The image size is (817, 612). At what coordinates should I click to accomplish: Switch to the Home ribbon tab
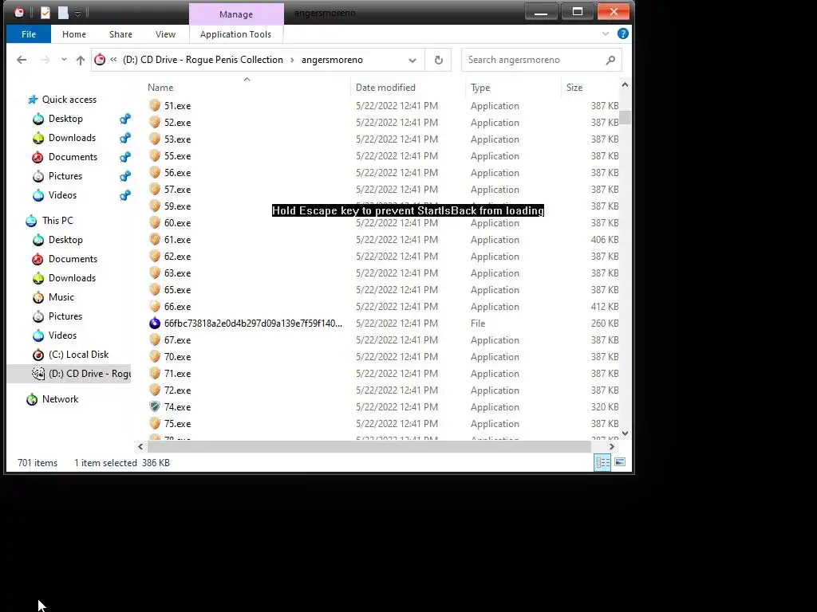(74, 34)
